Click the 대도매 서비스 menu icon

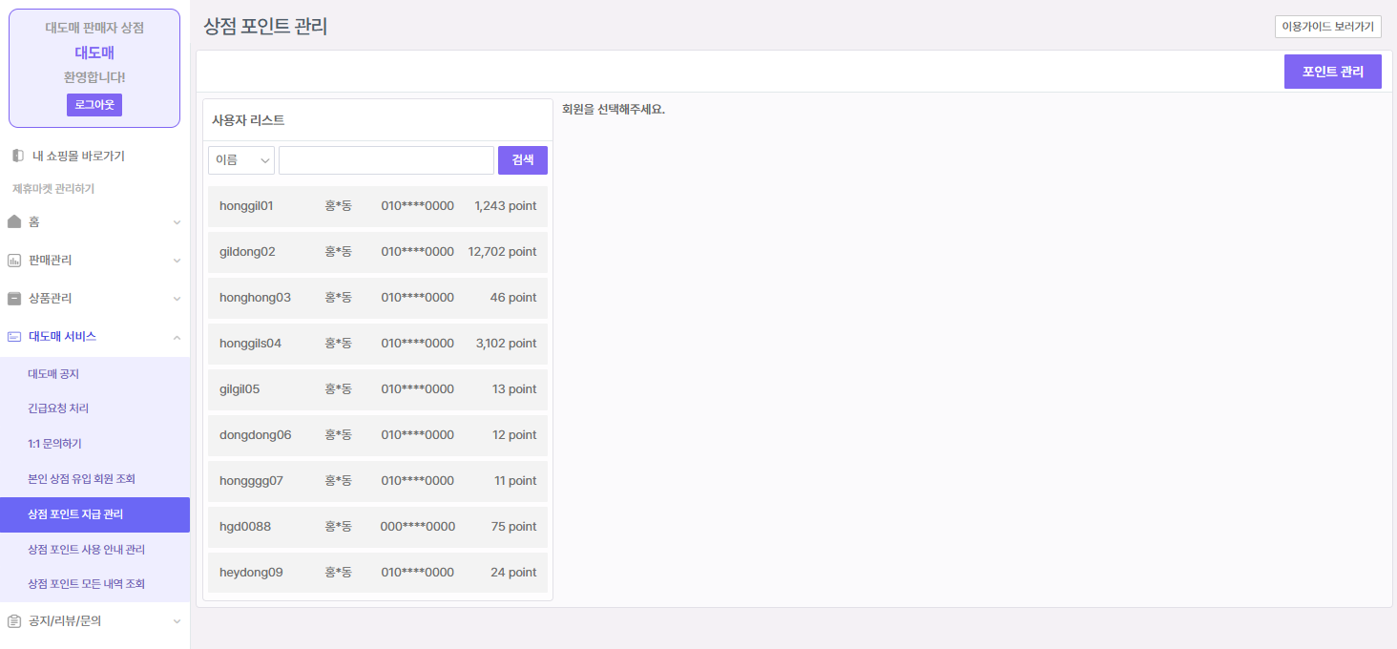click(14, 336)
